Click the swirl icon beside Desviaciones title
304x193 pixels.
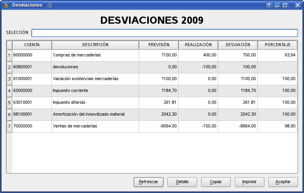click(x=49, y=5)
